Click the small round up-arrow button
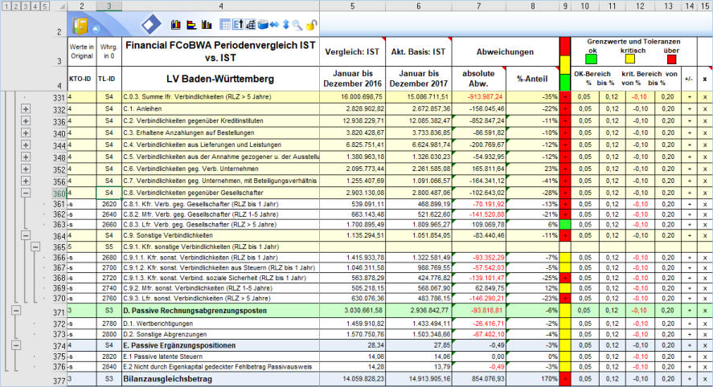The image size is (713, 387). click(x=95, y=30)
